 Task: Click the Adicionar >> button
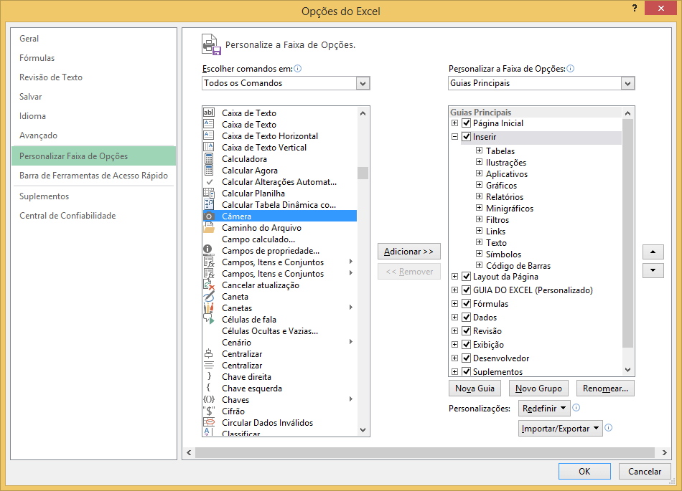tap(408, 252)
